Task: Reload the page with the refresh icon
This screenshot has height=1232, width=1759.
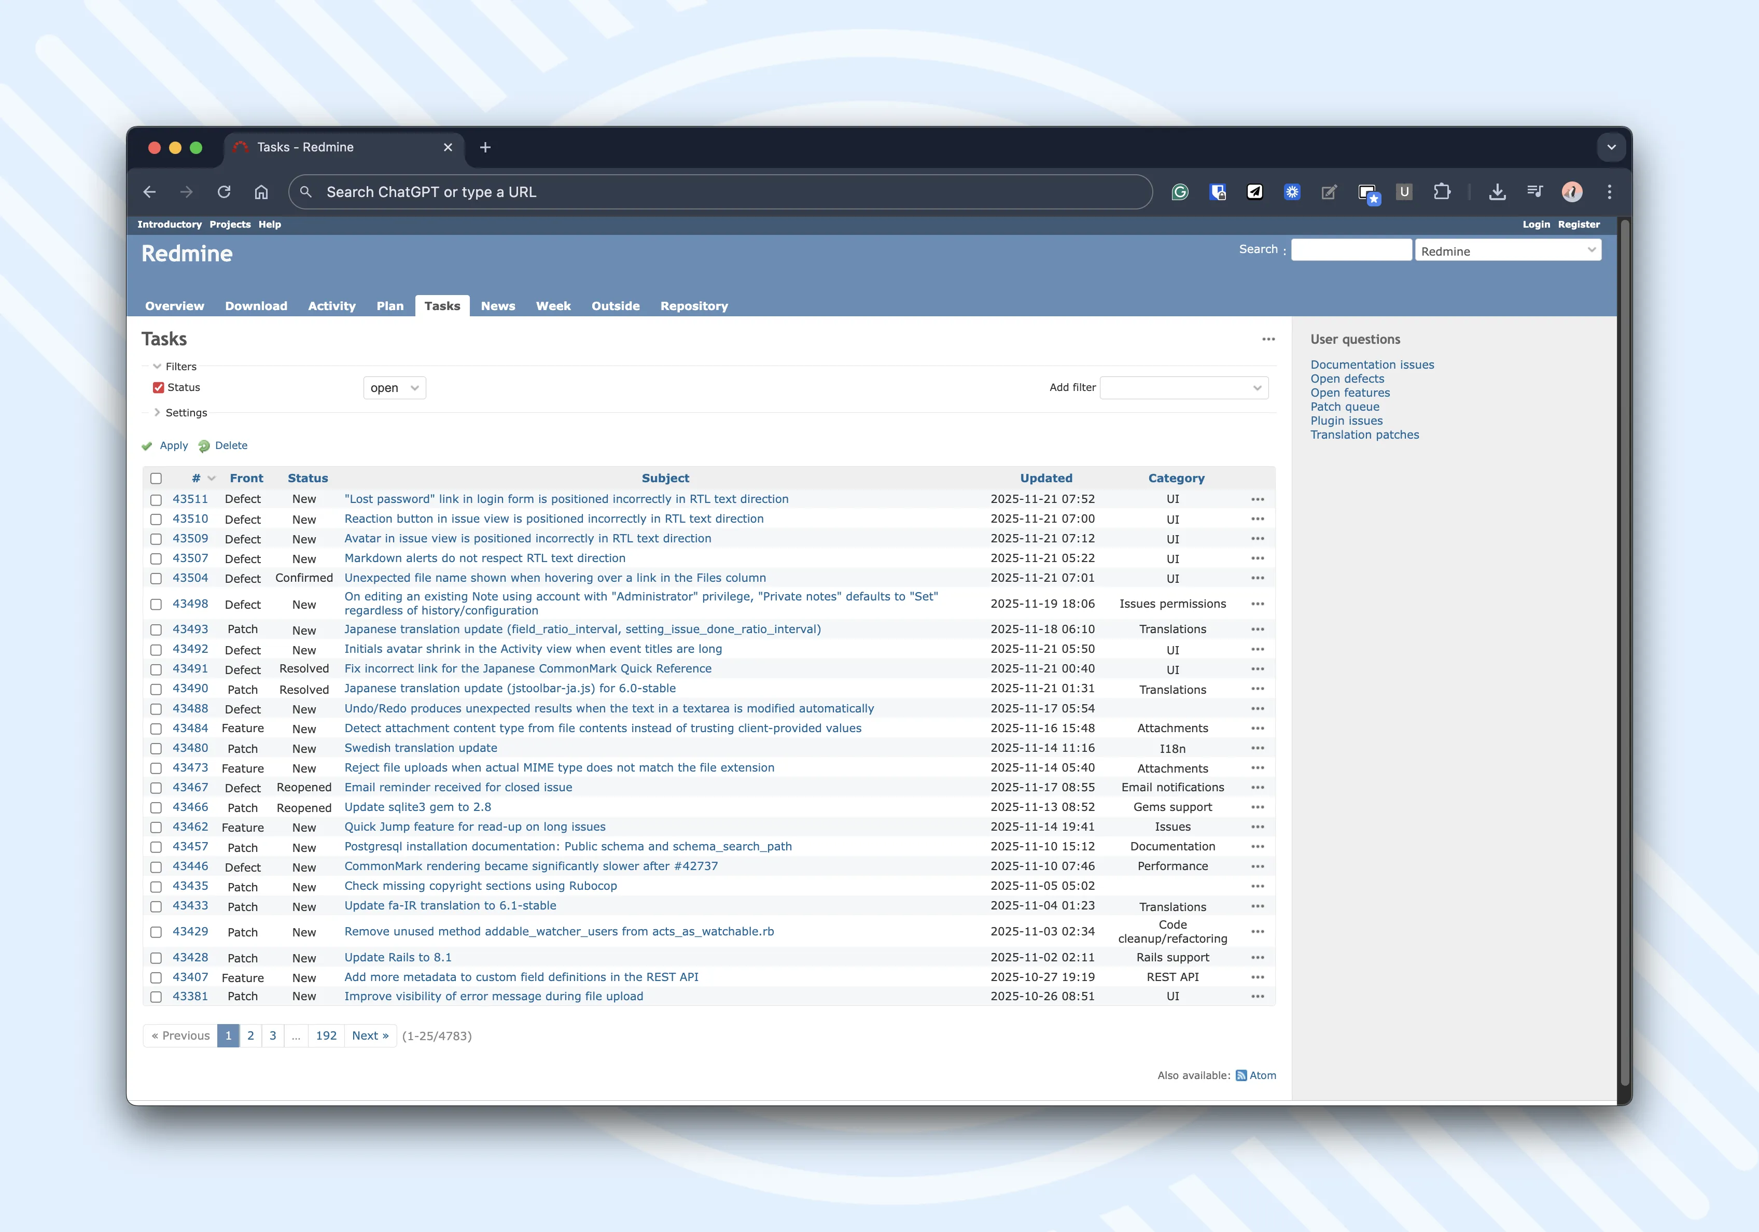Action: [x=224, y=192]
